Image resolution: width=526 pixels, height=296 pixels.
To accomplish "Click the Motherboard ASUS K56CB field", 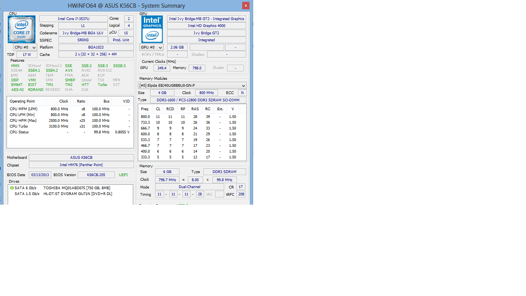I will [81, 157].
